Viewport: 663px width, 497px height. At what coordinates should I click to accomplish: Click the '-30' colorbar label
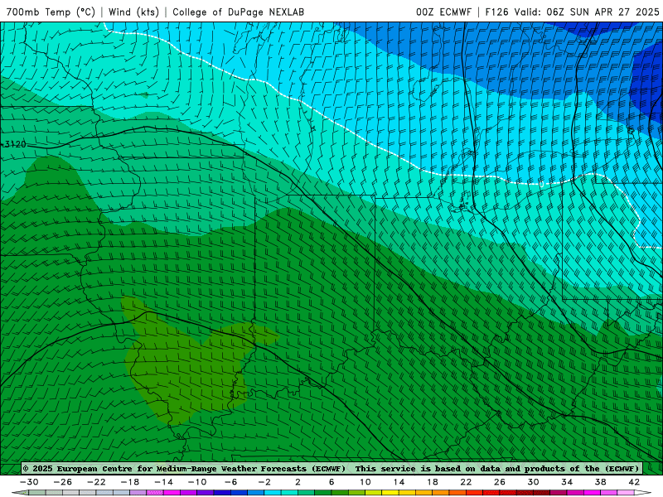[29, 482]
